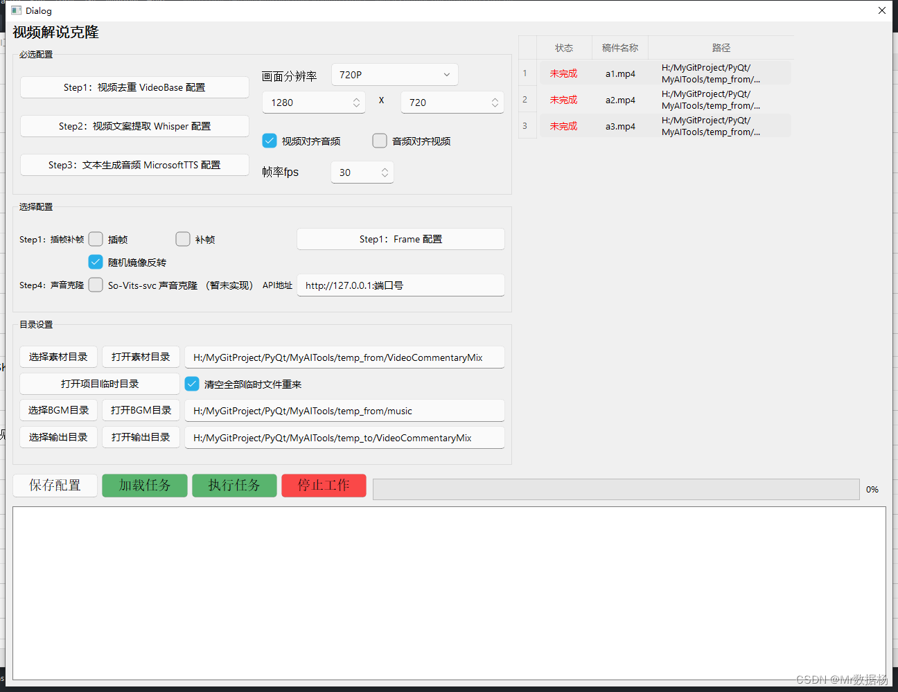The width and height of the screenshot is (898, 692).
Task: Expand the 720P resolution dropdown
Action: (x=395, y=75)
